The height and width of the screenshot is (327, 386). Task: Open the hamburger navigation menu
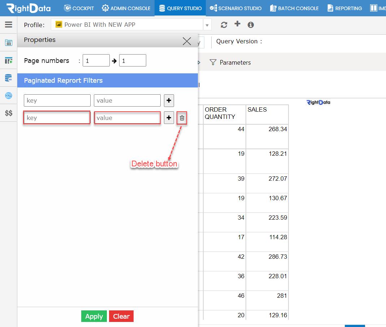tap(9, 25)
